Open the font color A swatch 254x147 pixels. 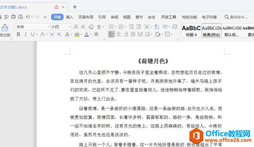coord(87,34)
